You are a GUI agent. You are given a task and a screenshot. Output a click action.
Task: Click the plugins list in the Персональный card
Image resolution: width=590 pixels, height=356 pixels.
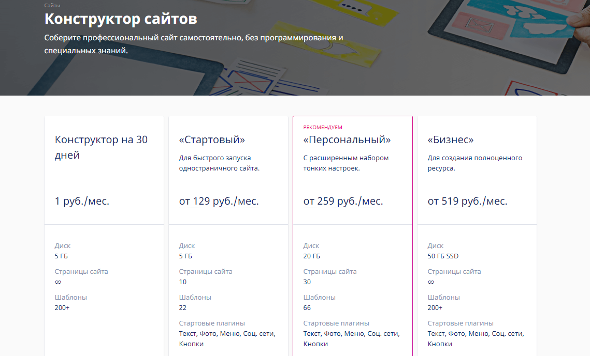[351, 339]
